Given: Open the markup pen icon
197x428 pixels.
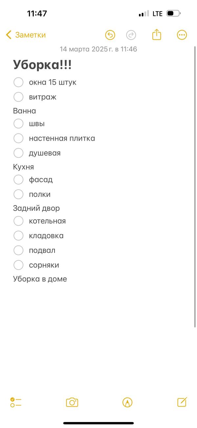Looking at the screenshot, I should coord(127,402).
